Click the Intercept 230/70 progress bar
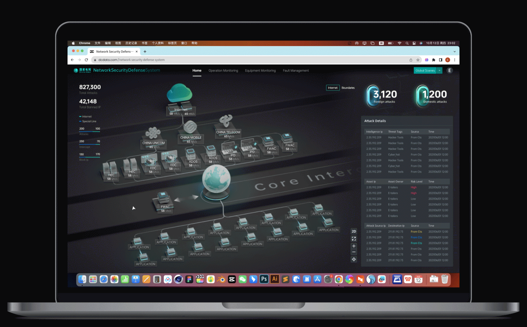 click(x=90, y=144)
